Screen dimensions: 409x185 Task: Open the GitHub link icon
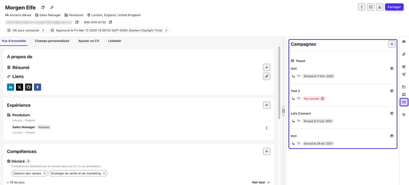[28, 87]
